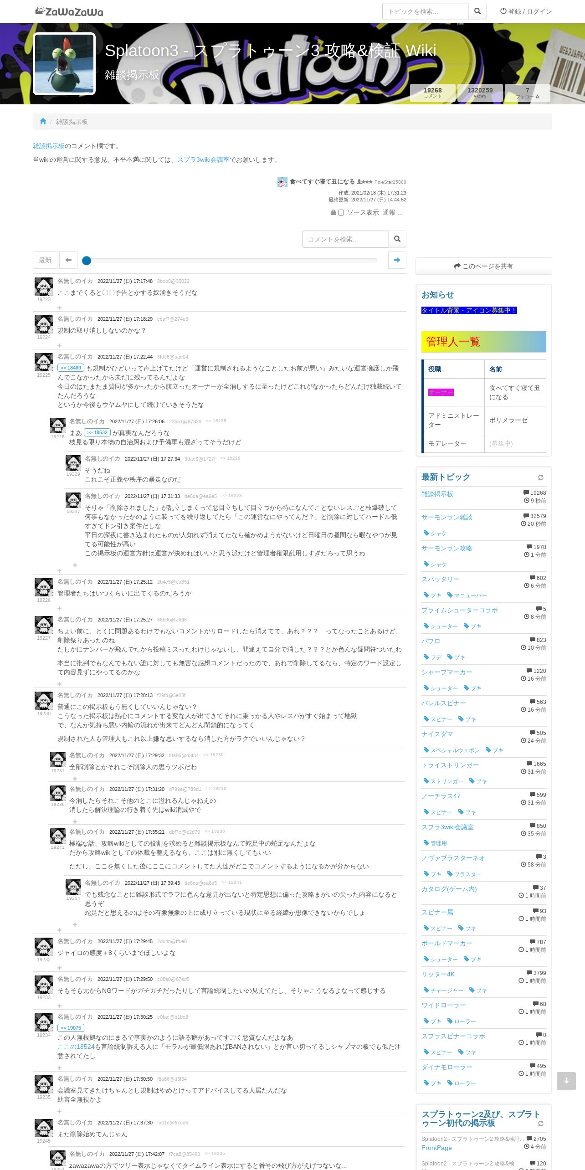Screen dimensions: 585x1170
Task: Open author 食べてすぐ寝て丑になる profile link
Action: pos(322,181)
